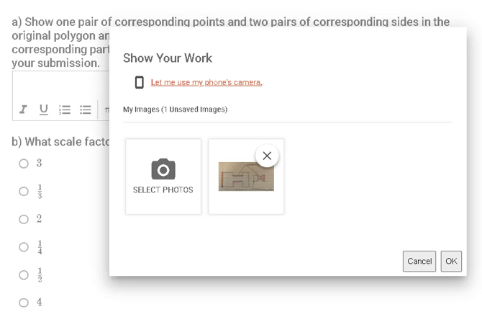Click the camera Select Photos icon
The height and width of the screenshot is (312, 482).
[163, 169]
